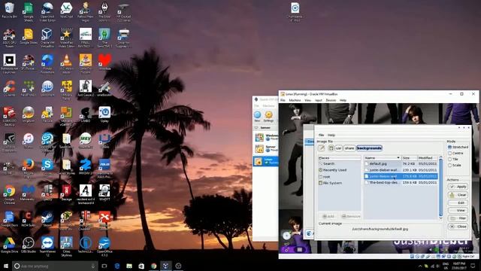This screenshot has width=481, height=271.
Task: Open the OBS Studio desktop shortcut
Action: tap(29, 245)
